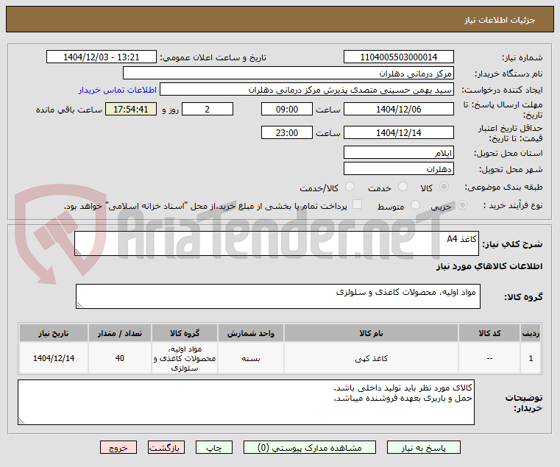The width and height of the screenshot is (560, 467).
Task: Select the جزیی purchase type radio
Action: pyautogui.click(x=463, y=205)
